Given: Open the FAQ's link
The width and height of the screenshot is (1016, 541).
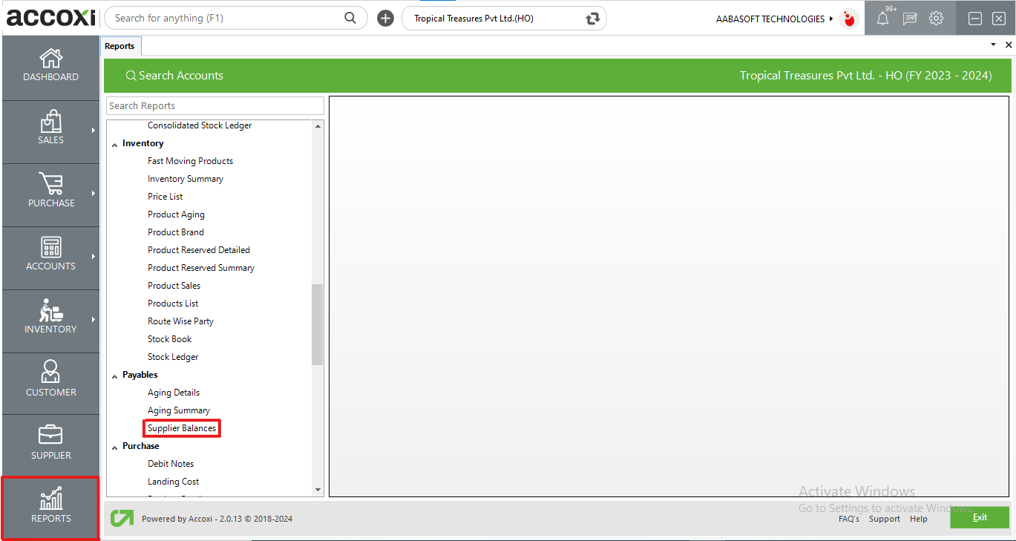Looking at the screenshot, I should pyautogui.click(x=848, y=519).
